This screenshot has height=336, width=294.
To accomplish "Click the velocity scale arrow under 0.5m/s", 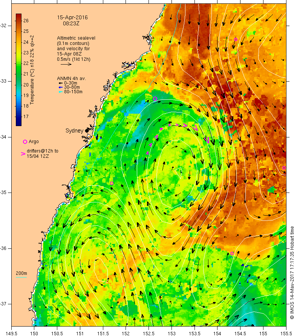I will click(x=66, y=64).
